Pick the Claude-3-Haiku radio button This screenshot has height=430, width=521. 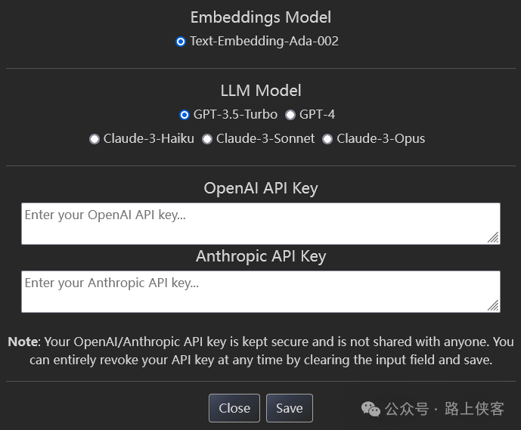tap(95, 139)
